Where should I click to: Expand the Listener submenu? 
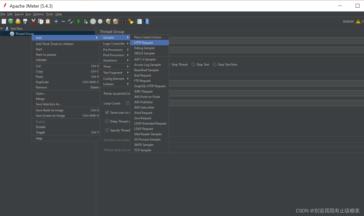115,84
